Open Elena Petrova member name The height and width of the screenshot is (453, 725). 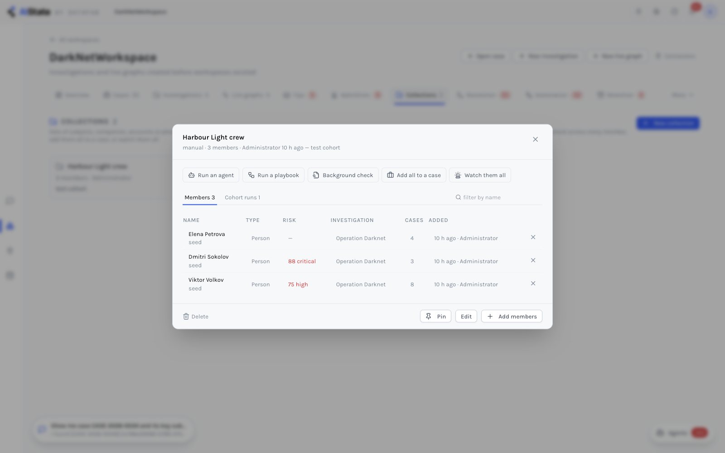point(207,234)
